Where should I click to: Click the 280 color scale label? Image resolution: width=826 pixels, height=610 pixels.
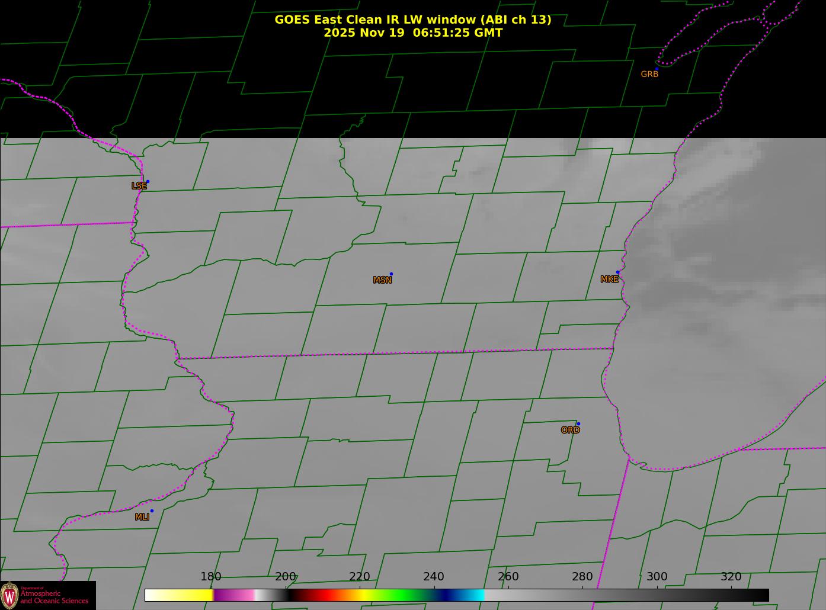(x=582, y=577)
